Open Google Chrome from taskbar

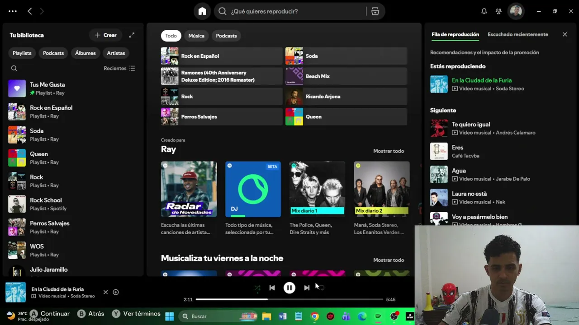314,316
